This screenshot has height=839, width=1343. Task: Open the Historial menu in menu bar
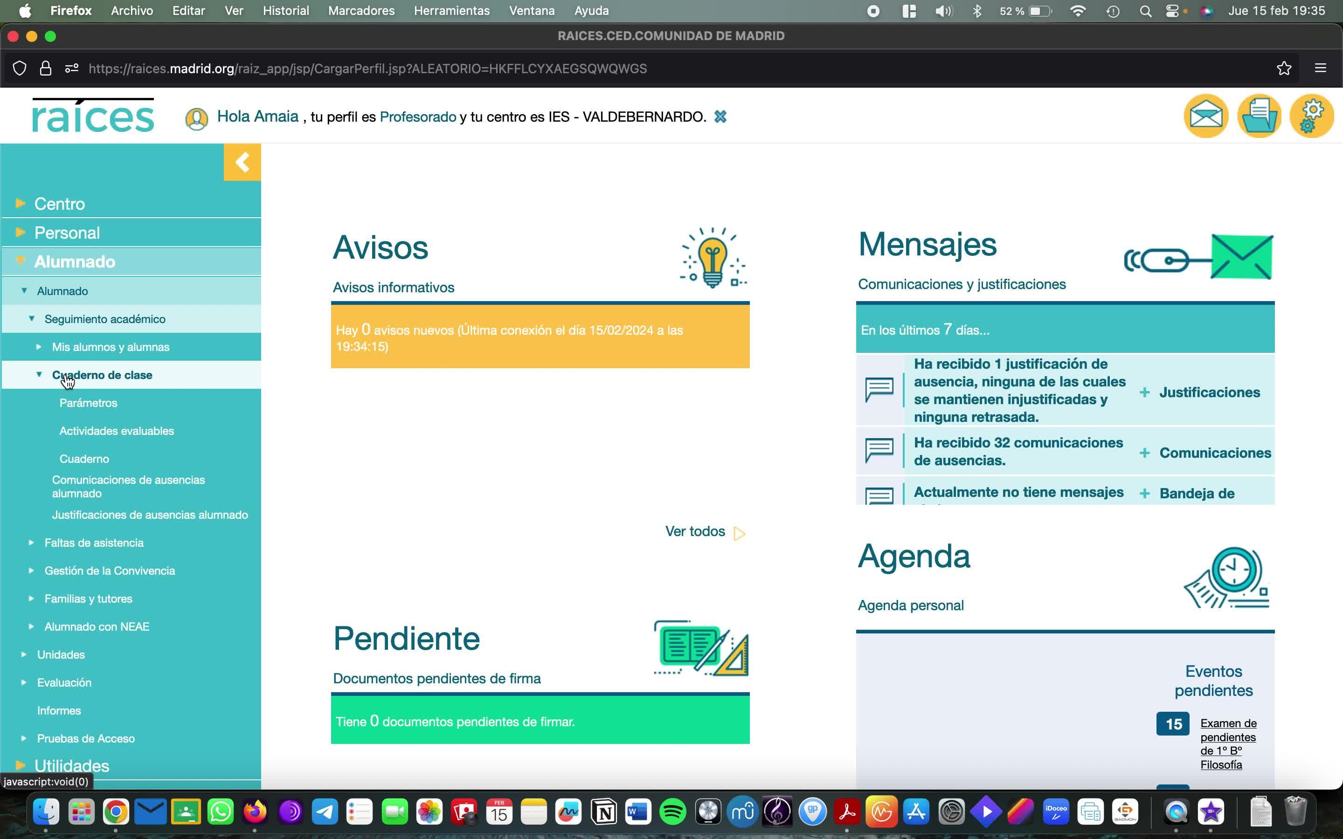pyautogui.click(x=285, y=11)
